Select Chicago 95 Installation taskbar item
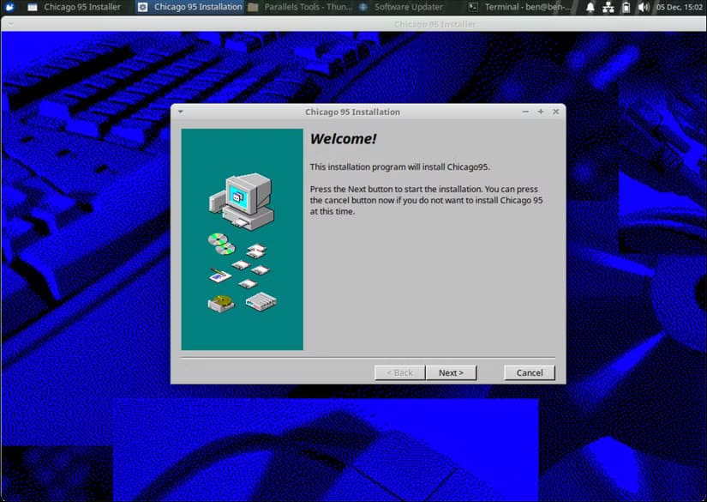 189,7
